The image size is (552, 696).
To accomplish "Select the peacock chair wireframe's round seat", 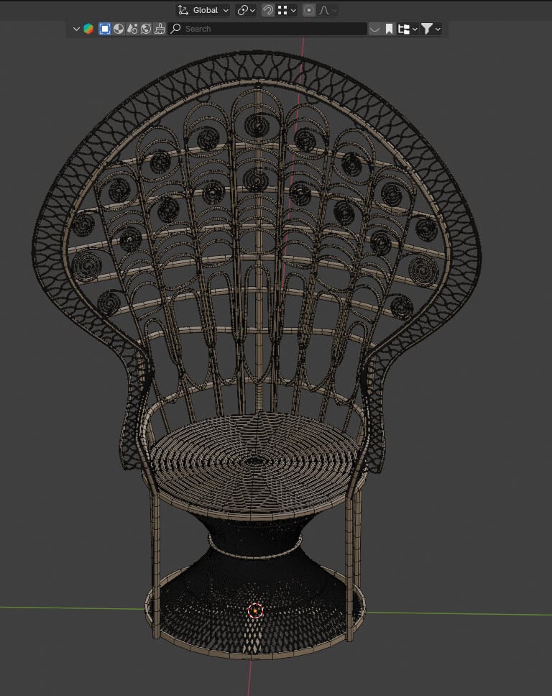I will 255,462.
